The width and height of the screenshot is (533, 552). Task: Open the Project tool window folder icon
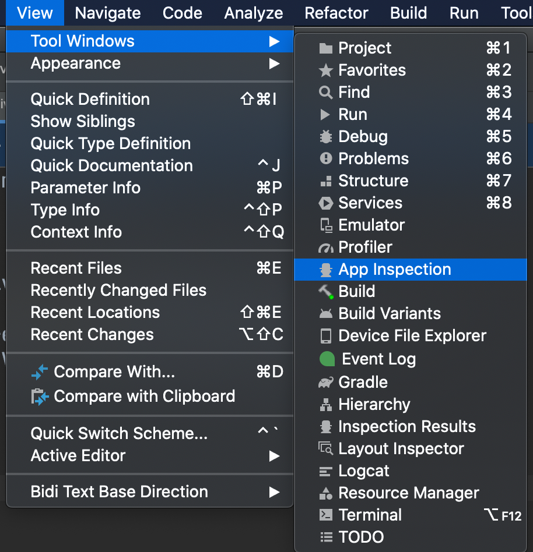(x=326, y=48)
